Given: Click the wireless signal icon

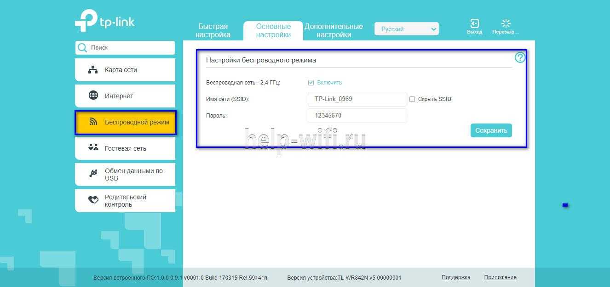Looking at the screenshot, I should 93,122.
